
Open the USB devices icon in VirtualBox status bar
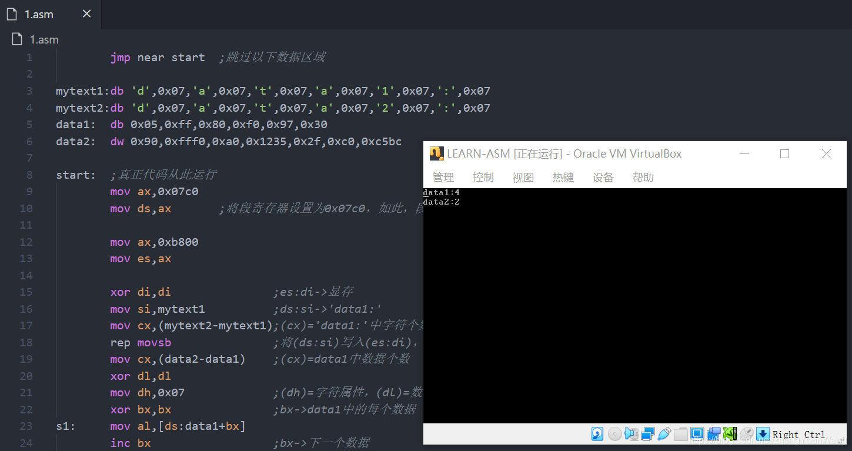pyautogui.click(x=664, y=434)
